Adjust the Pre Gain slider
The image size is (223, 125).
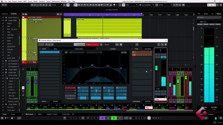[x=70, y=96]
